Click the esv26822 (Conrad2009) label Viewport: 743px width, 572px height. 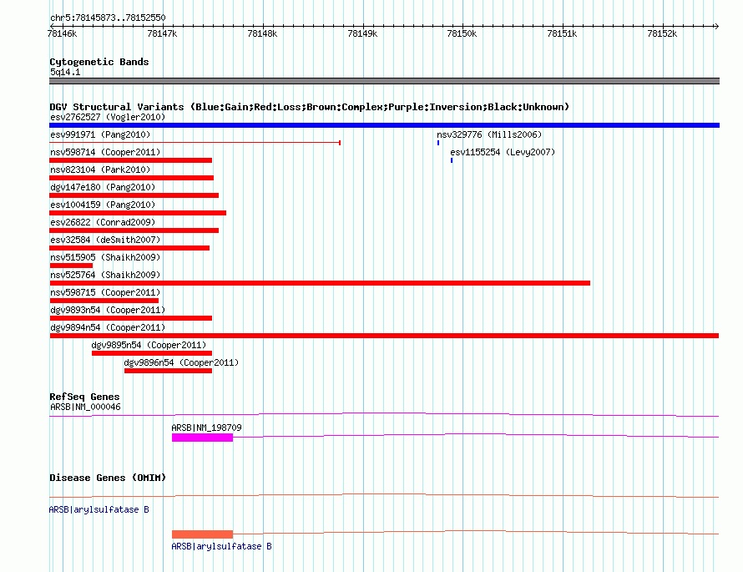(x=103, y=222)
